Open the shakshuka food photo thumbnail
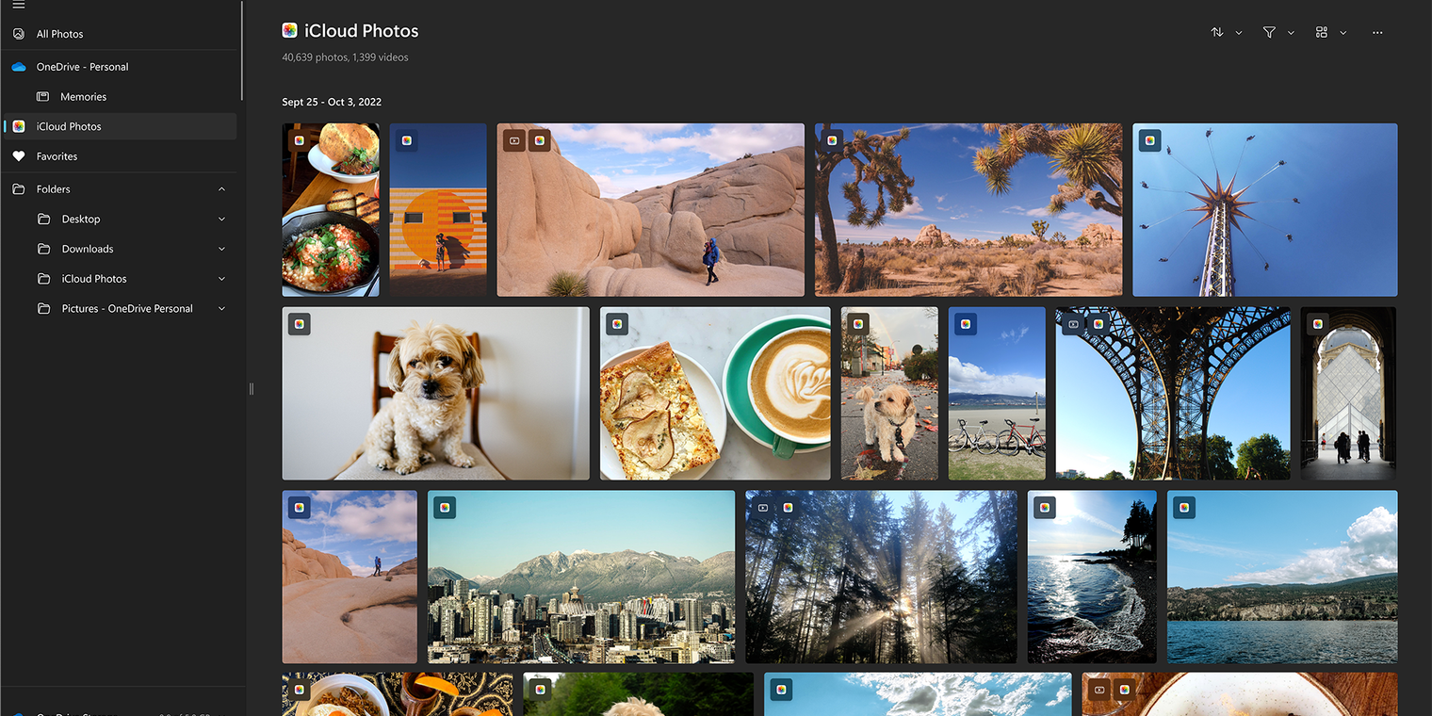The width and height of the screenshot is (1432, 716). coord(331,210)
